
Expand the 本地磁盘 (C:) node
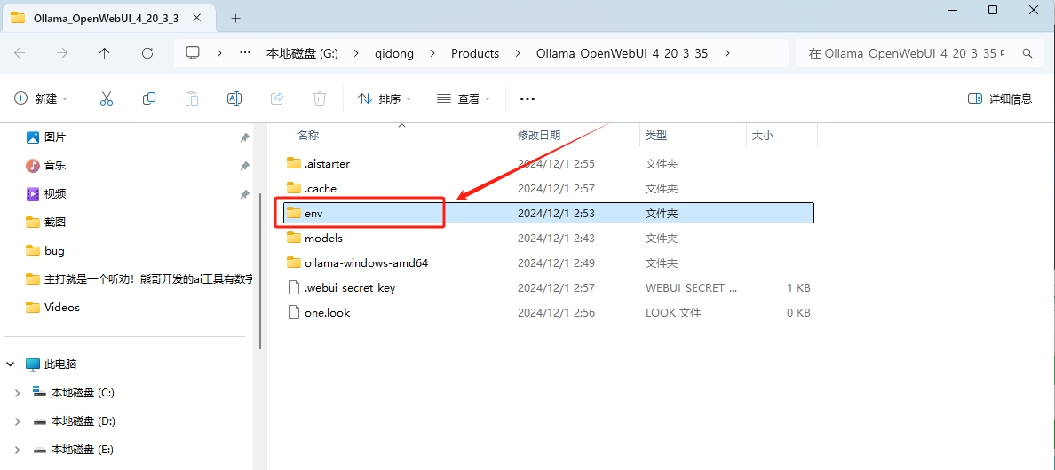coord(18,393)
